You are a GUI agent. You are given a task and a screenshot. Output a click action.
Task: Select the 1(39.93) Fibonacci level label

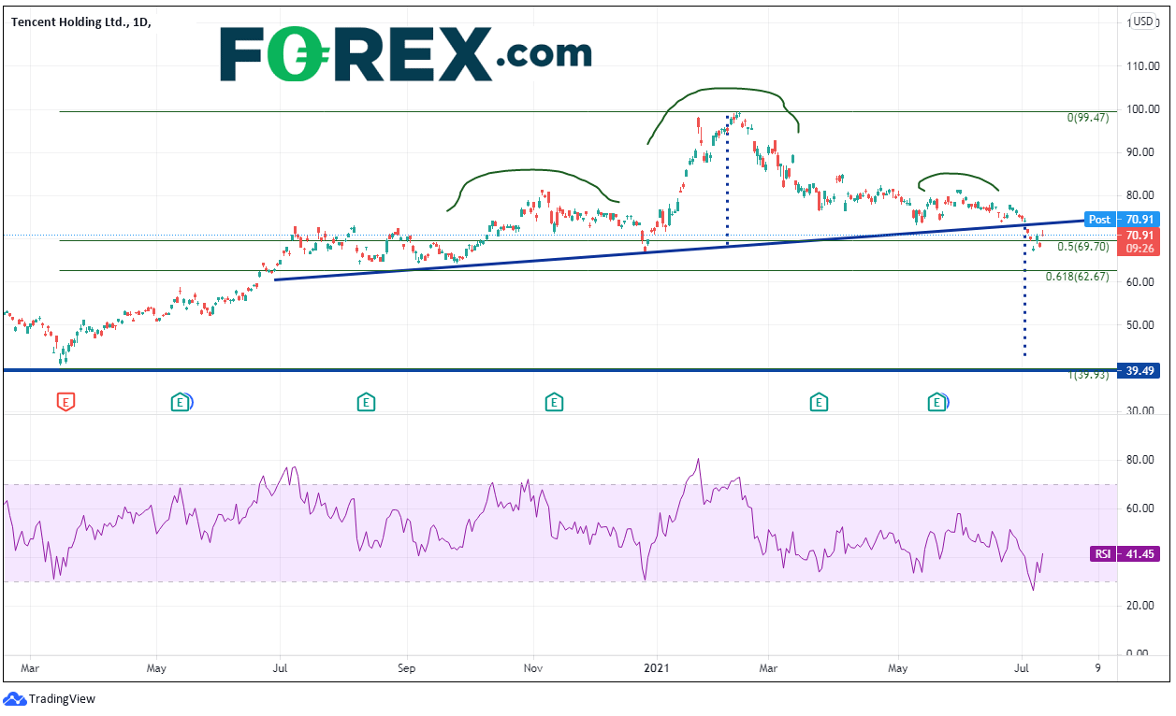tap(1088, 375)
